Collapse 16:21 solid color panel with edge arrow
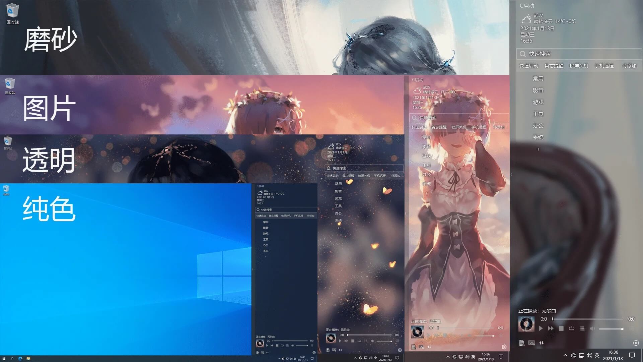 [x=253, y=269]
